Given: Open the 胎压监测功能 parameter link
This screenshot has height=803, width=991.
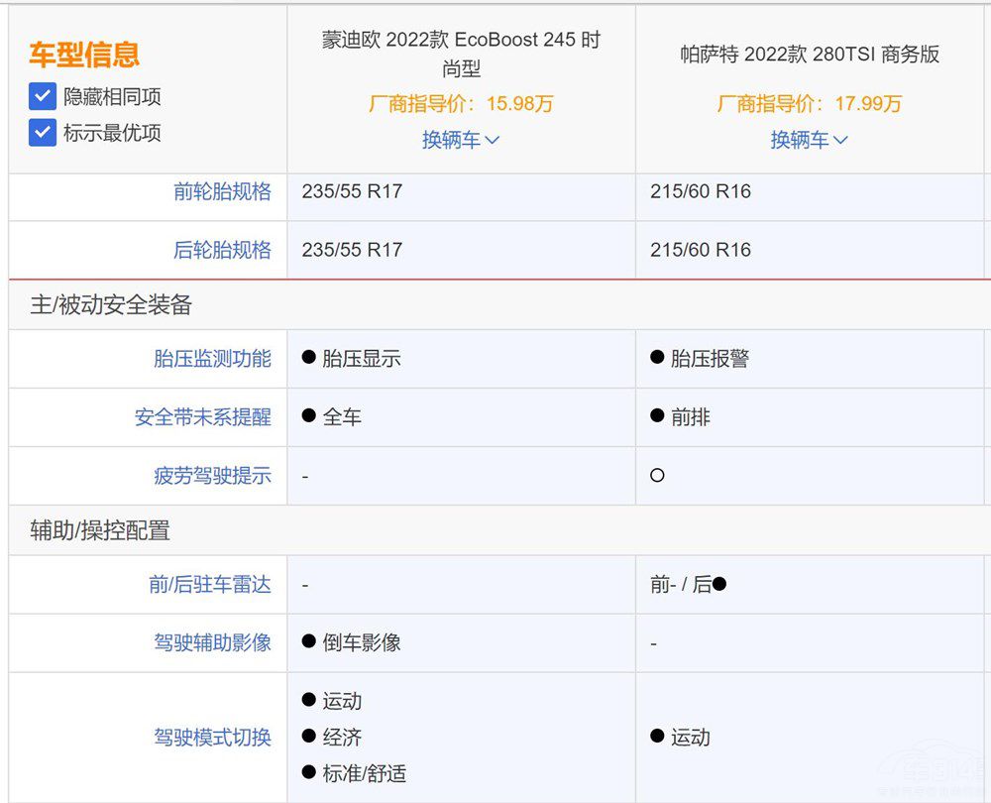Looking at the screenshot, I should (212, 359).
